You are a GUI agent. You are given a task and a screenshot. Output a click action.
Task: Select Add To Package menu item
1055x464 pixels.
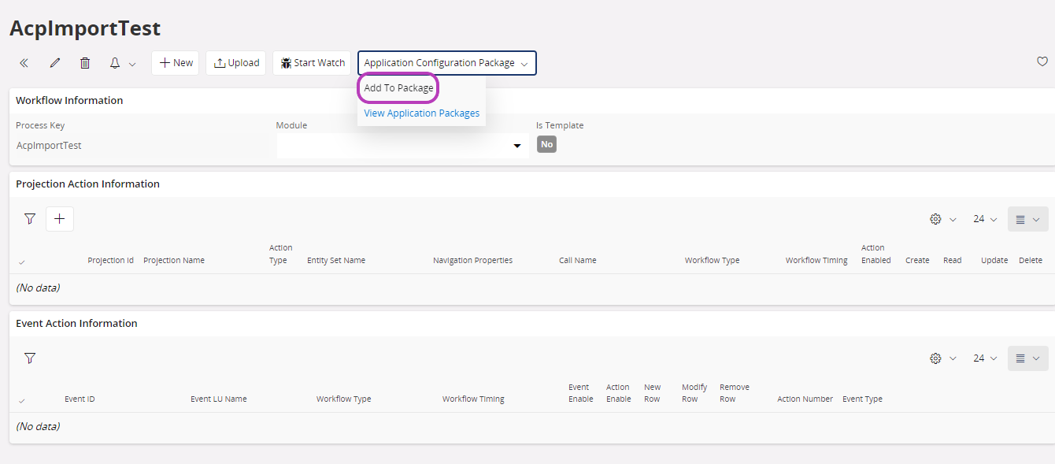[398, 88]
